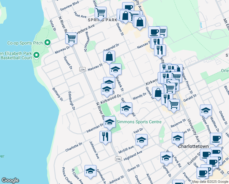229x184 pixels.
Task: Click the Map data ©2025 Google attribution
Action: (x=210, y=182)
